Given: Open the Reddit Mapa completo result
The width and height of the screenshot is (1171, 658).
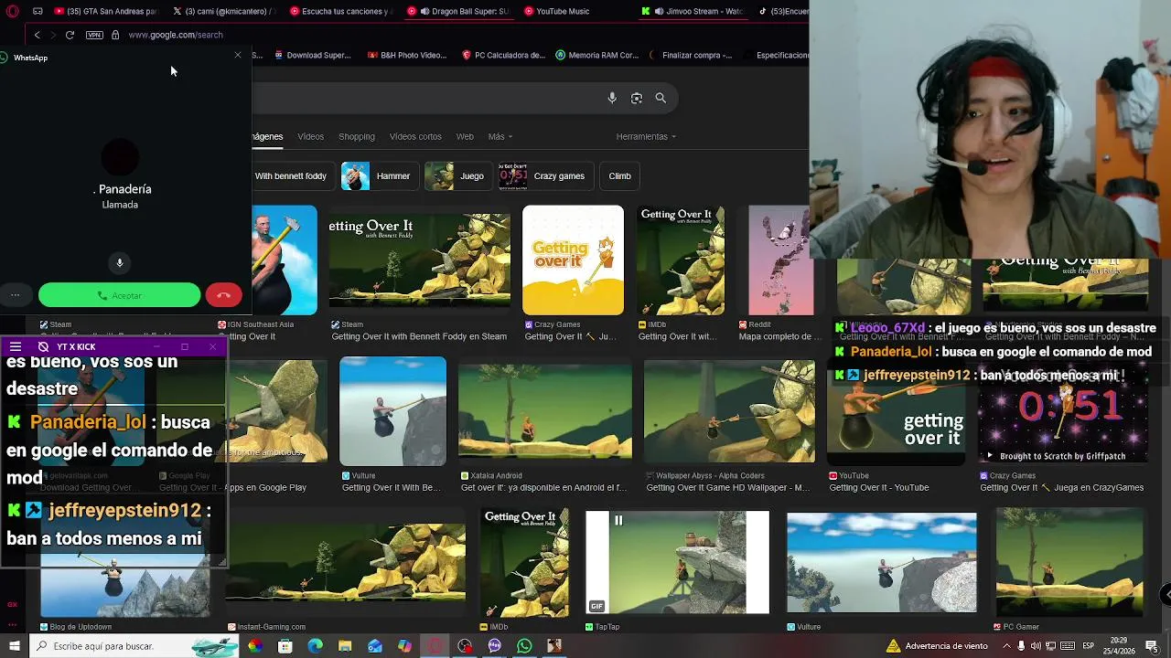Looking at the screenshot, I should coord(780,336).
